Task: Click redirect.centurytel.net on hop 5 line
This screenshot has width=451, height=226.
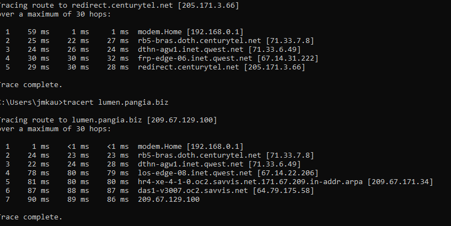Action: 189,67
